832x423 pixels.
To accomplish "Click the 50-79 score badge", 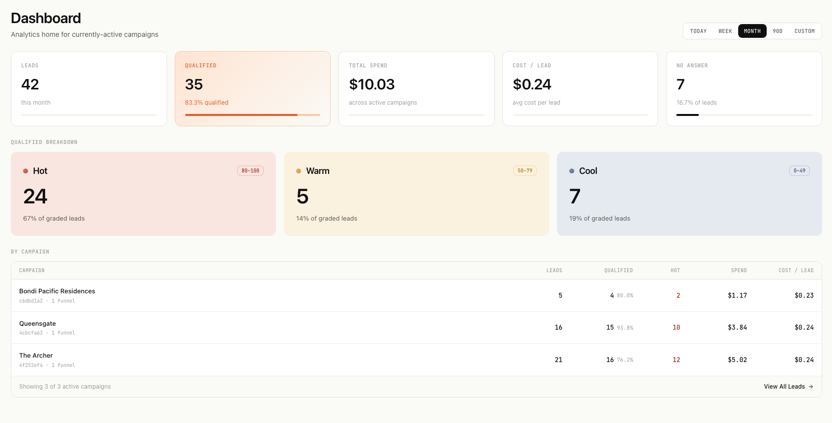I will tap(525, 171).
